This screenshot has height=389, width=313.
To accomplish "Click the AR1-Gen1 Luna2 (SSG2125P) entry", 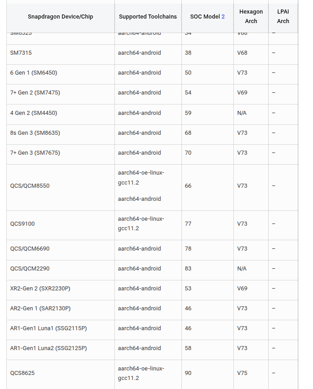I will (x=48, y=348).
